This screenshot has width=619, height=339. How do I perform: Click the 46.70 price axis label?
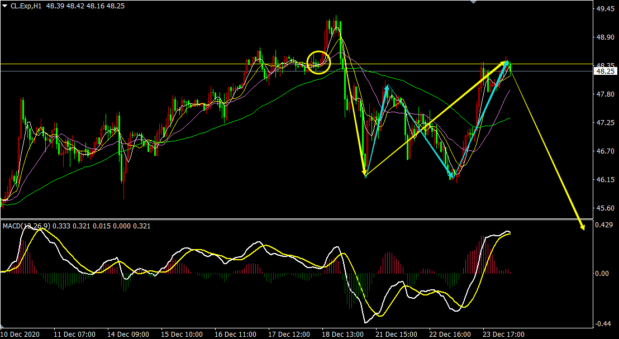click(604, 151)
